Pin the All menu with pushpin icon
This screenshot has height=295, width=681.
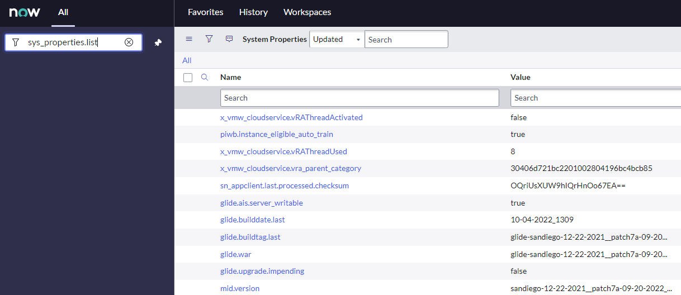(158, 42)
